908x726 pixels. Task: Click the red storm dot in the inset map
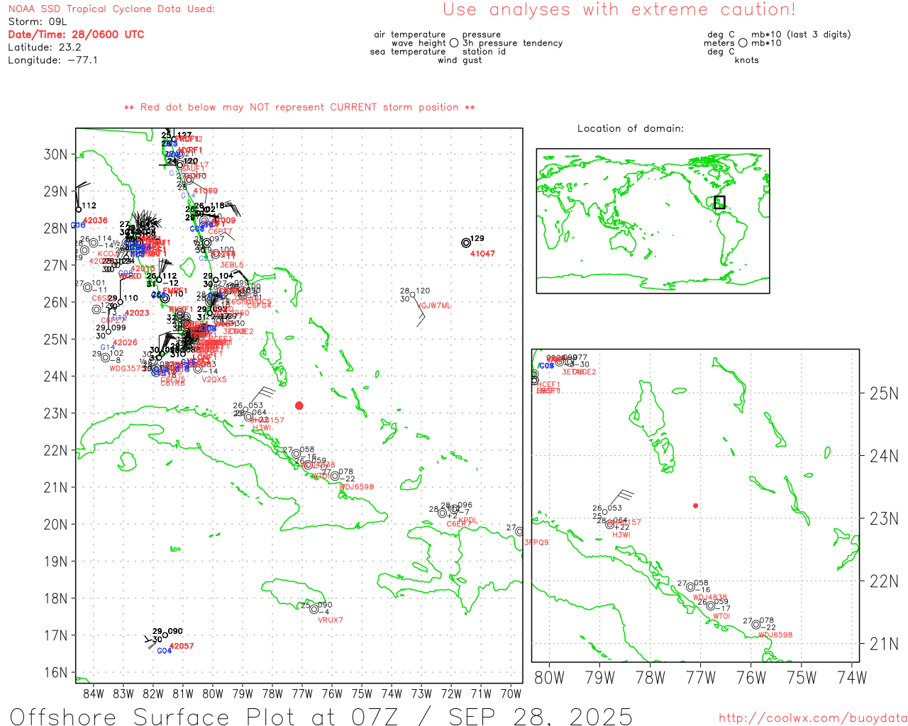(x=695, y=506)
